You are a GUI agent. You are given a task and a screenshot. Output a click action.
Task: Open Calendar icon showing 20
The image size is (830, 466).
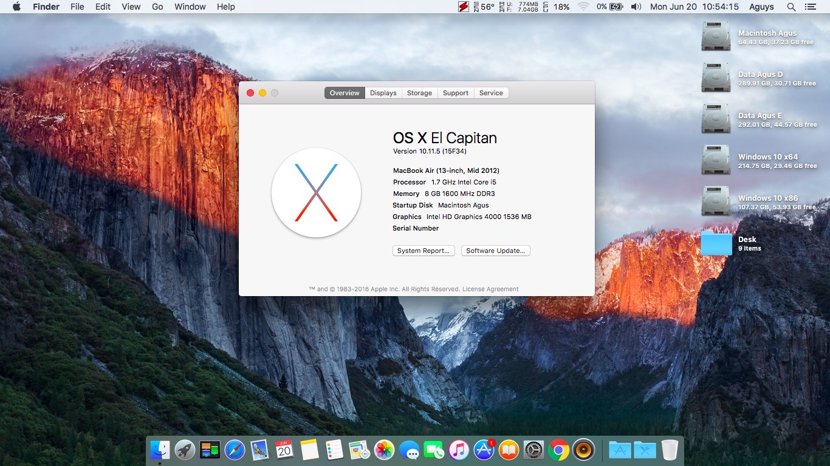(284, 450)
